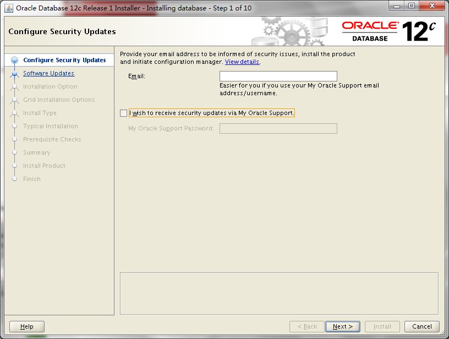Click the empty message area at bottom

[x=279, y=293]
